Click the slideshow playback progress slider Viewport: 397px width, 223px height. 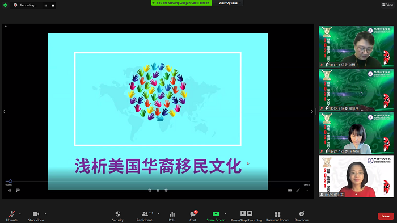click(158, 181)
